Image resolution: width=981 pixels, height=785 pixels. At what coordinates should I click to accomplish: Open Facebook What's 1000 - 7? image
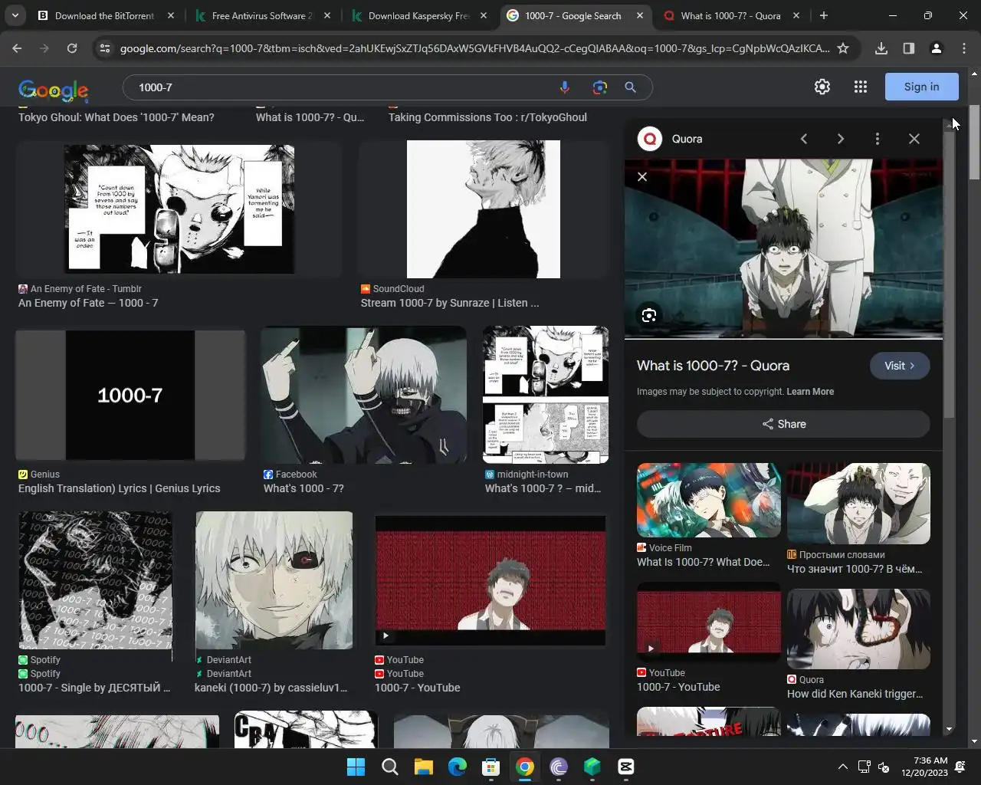click(363, 396)
